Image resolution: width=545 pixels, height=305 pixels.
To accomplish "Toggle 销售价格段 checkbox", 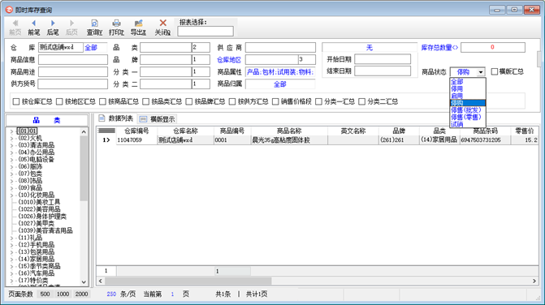I will click(275, 101).
